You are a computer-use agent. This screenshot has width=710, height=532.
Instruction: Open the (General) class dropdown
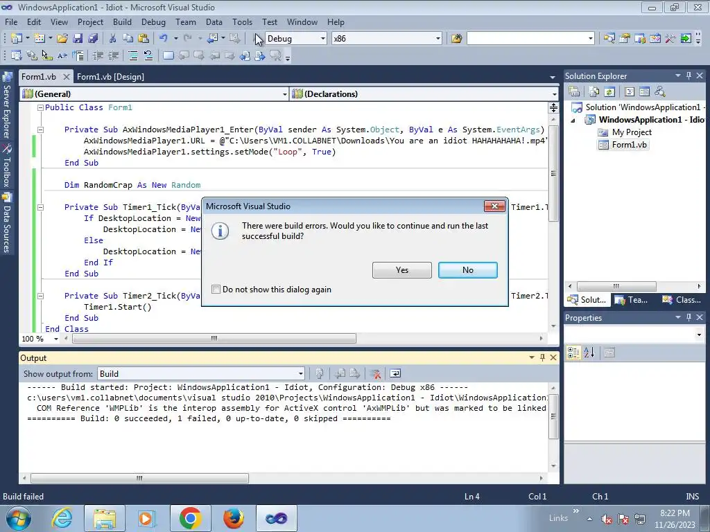[284, 94]
